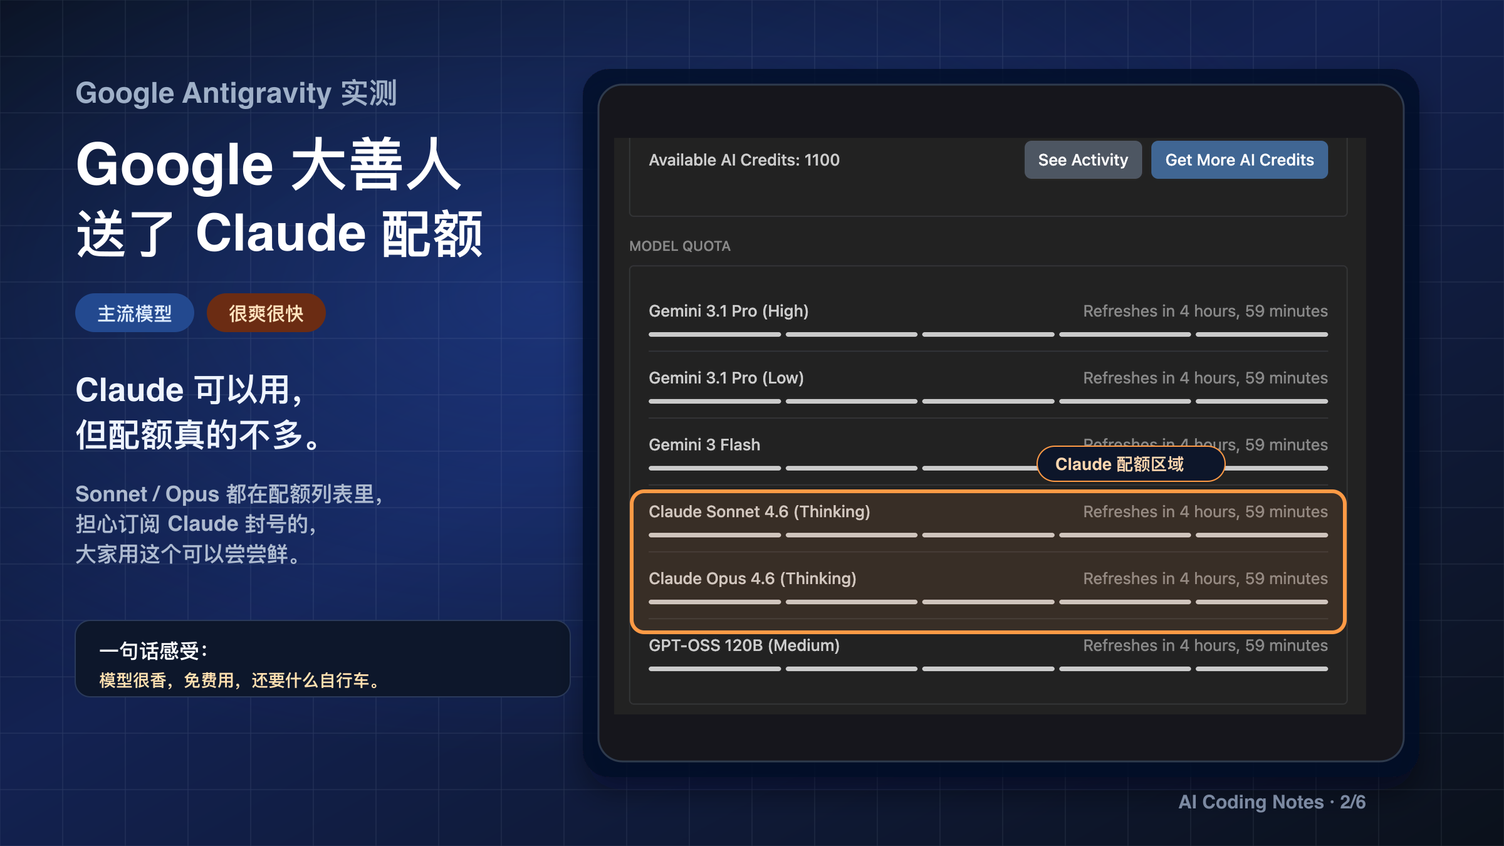Click the 很爽很快 tag

265,313
